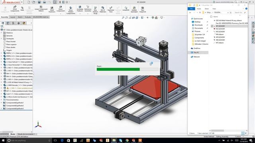Go to Desktop in Quick access

pos(198,22)
